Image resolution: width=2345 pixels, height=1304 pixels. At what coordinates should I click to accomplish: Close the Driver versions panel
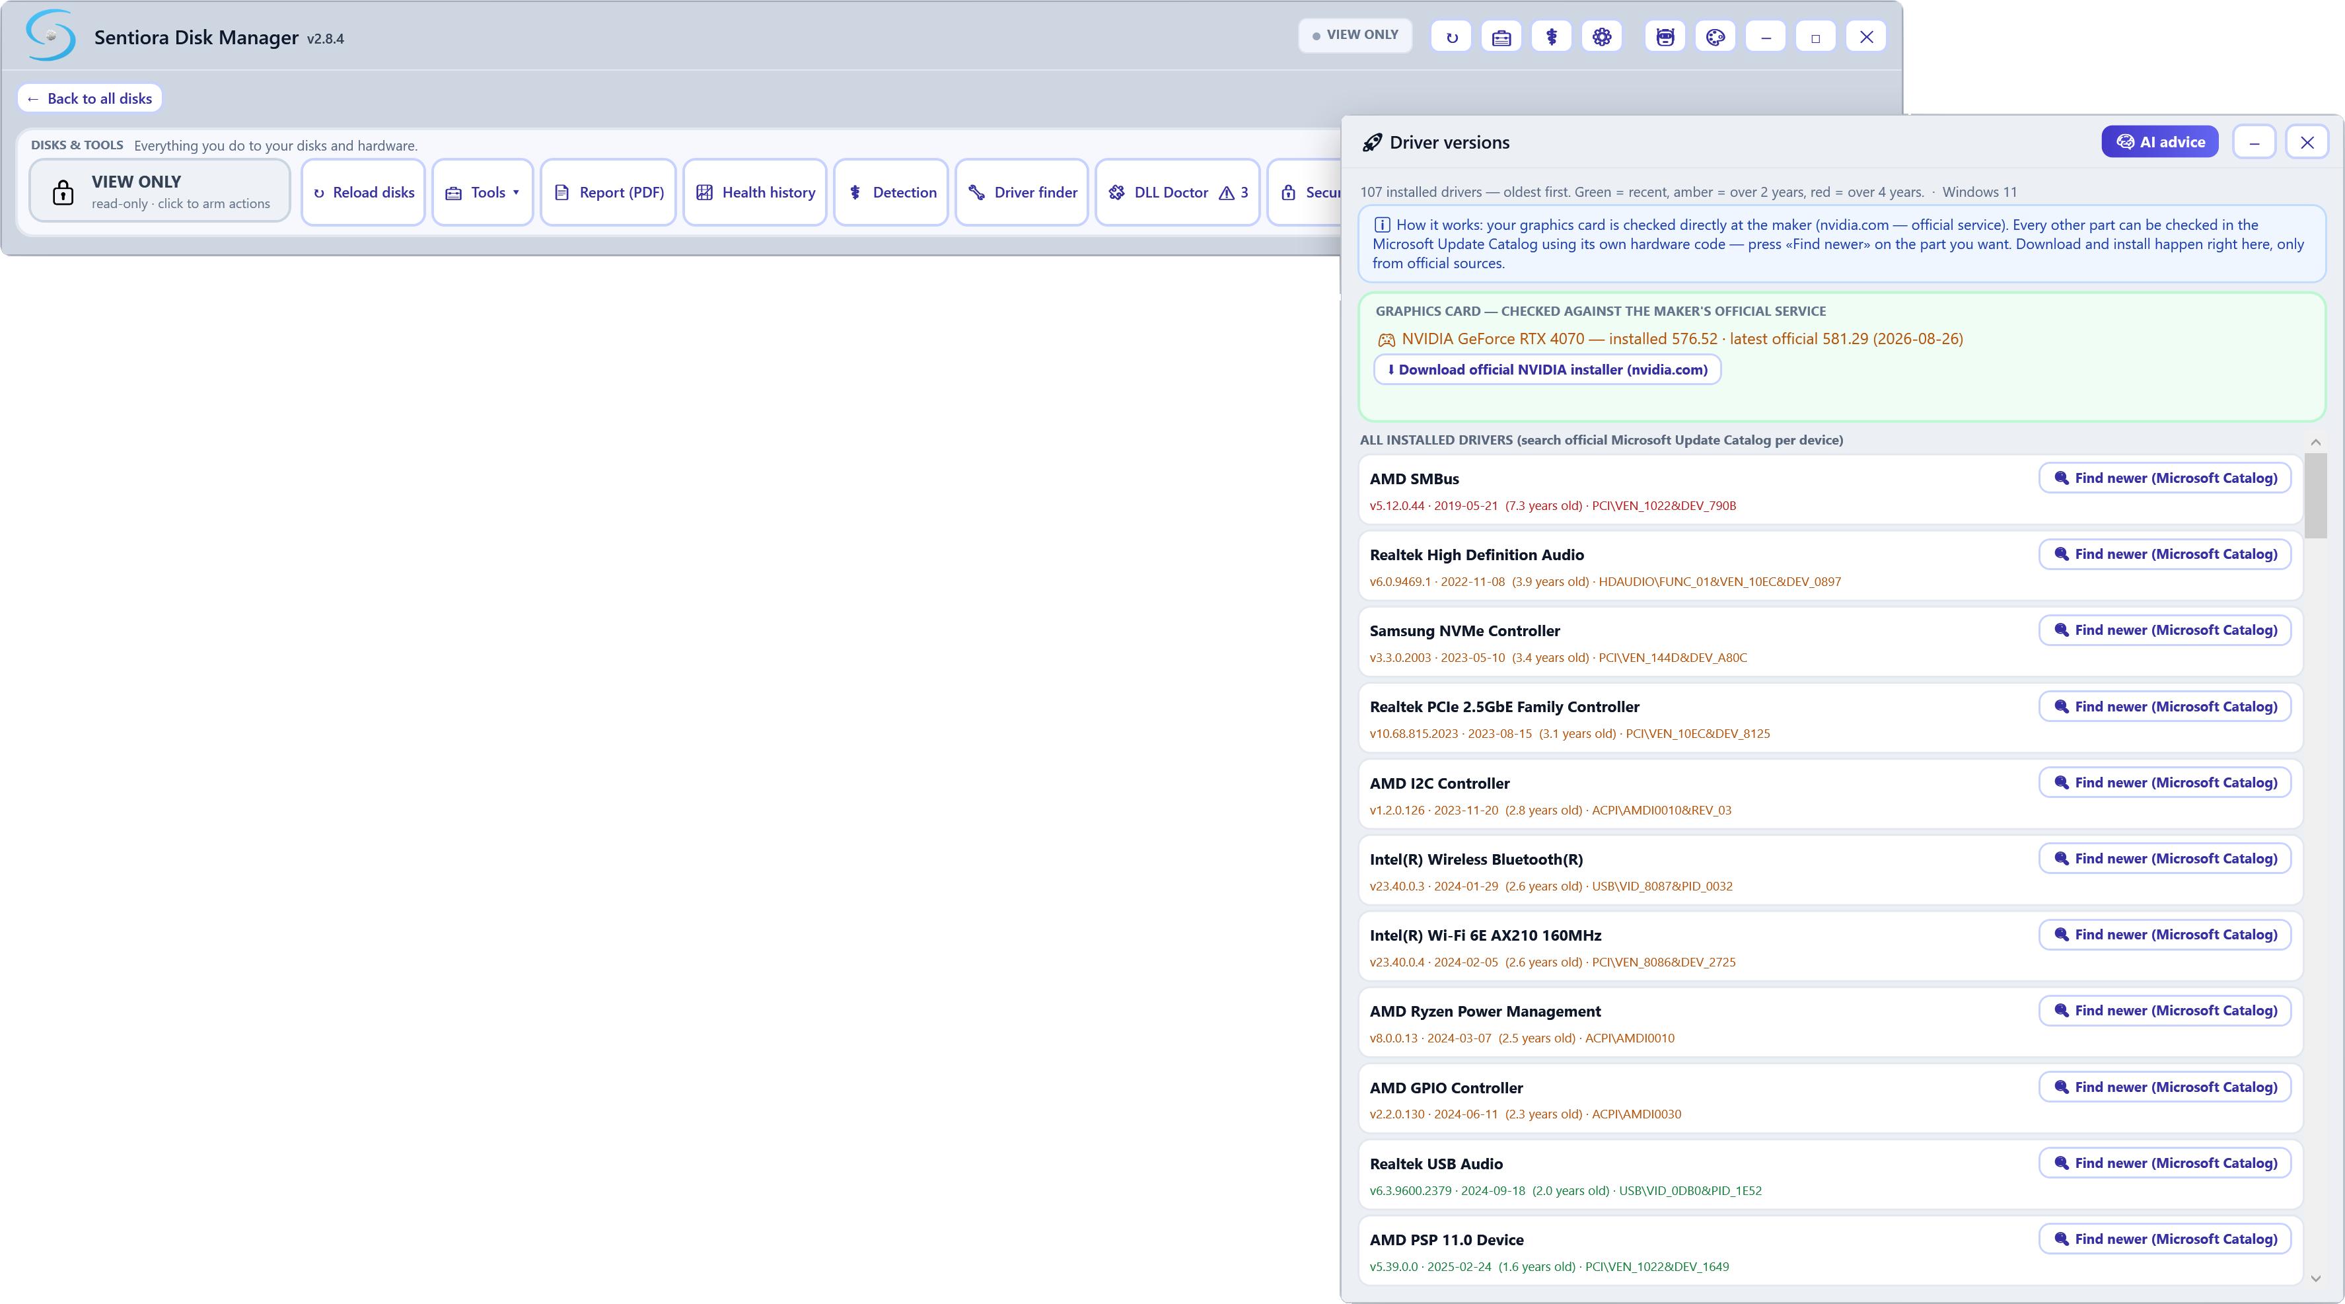pos(2307,142)
